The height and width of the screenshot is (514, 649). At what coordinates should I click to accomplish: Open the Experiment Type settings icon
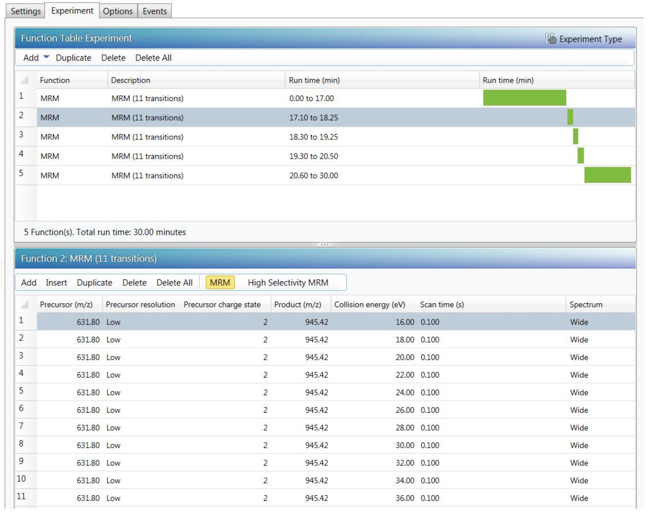(551, 39)
